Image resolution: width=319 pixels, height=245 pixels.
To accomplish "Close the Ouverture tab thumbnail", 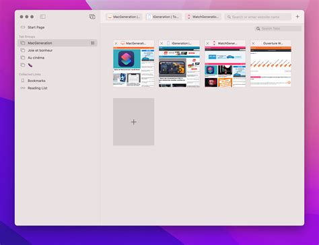I will 253,43.
